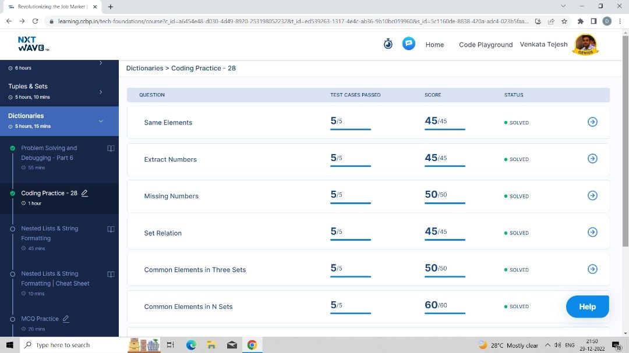Click test cases progress bar for Same Elements
Screen dimensions: 629x353
tap(351, 130)
